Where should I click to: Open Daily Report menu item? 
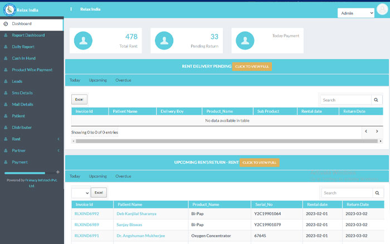(x=23, y=47)
